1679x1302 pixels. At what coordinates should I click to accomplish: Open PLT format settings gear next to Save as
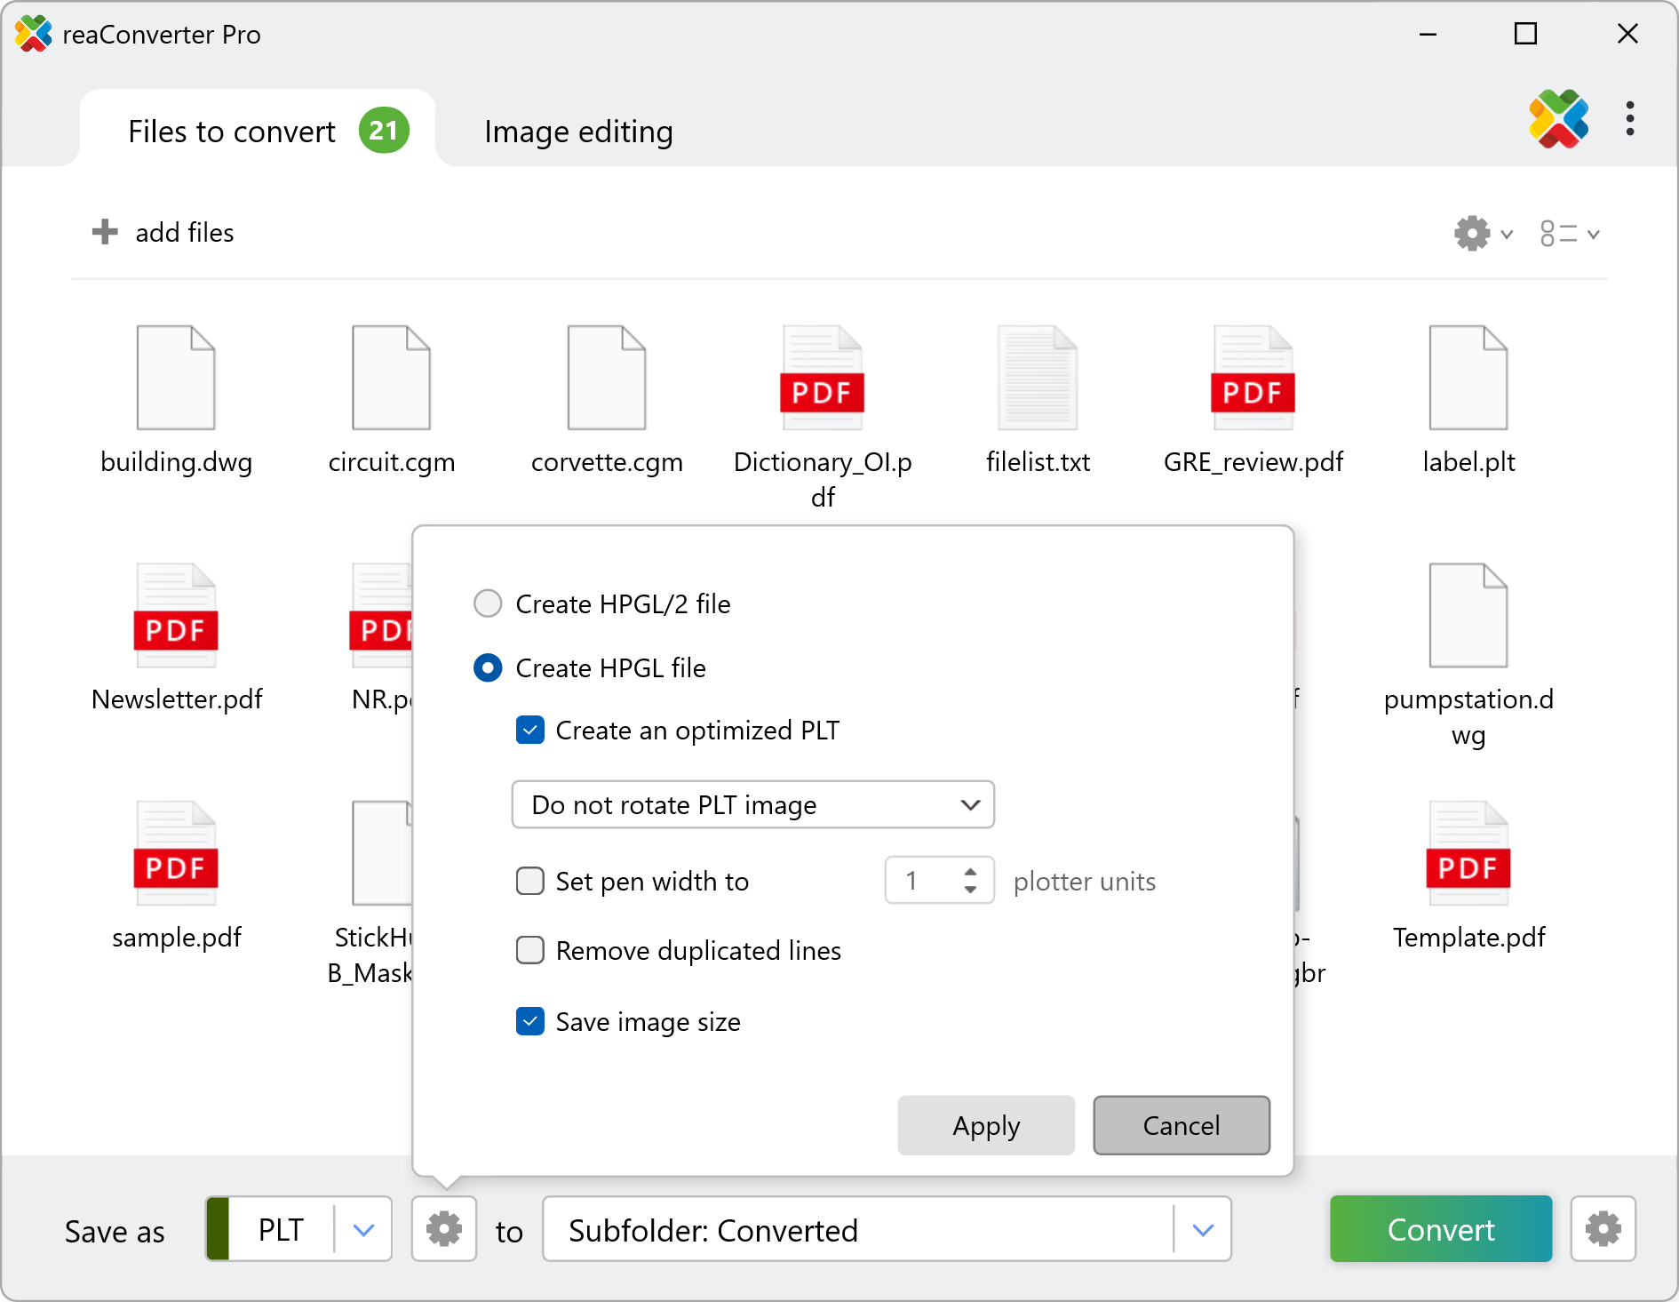[444, 1229]
